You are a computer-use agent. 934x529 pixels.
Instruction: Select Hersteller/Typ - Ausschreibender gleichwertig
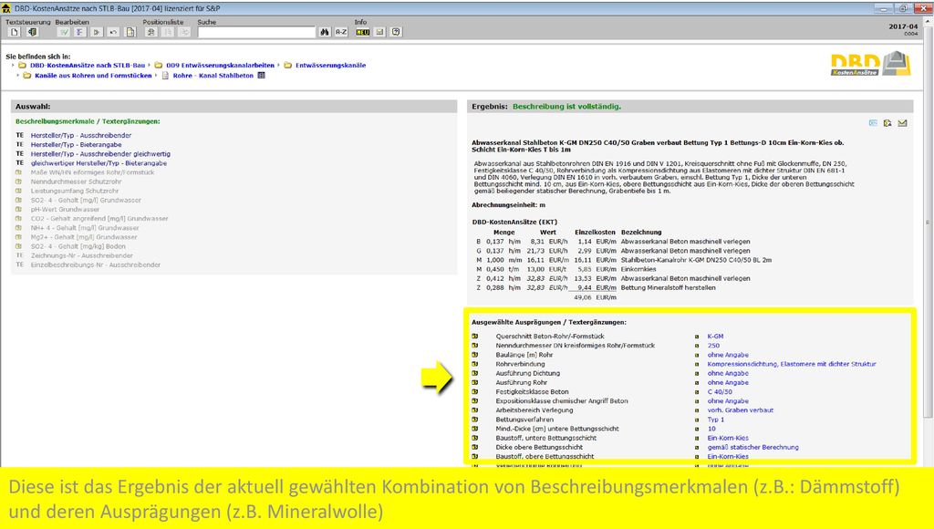click(100, 154)
